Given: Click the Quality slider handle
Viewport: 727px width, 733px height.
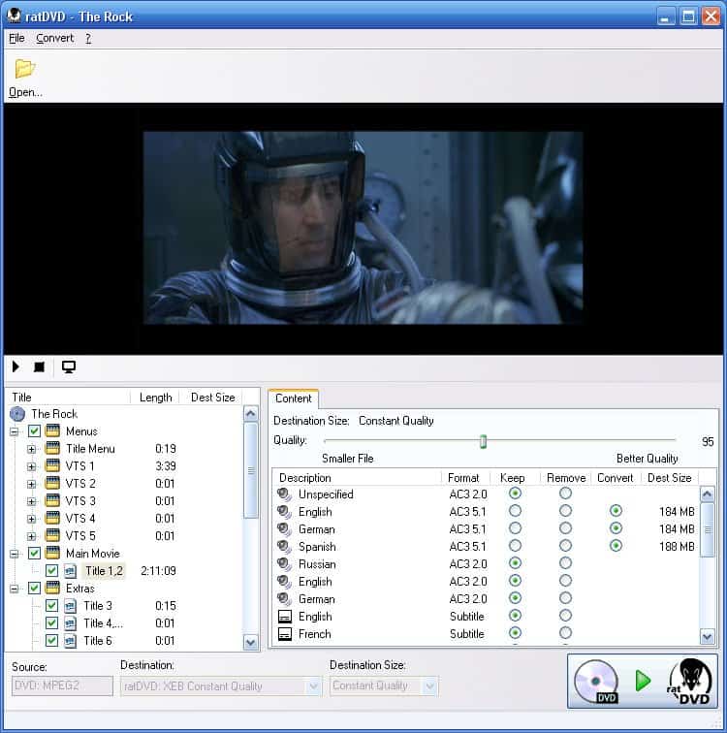Looking at the screenshot, I should [x=483, y=442].
